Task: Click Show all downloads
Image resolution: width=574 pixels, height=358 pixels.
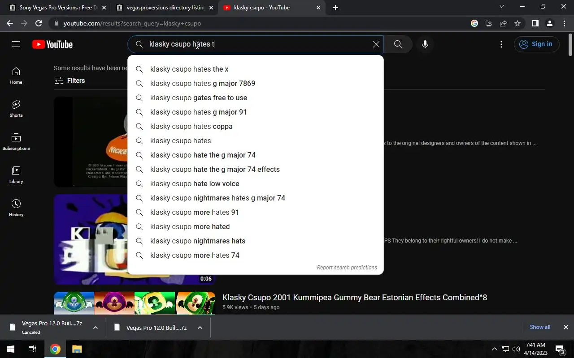Action: [x=540, y=327]
